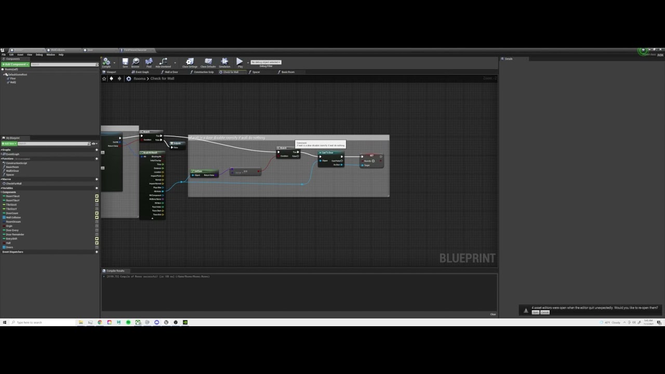This screenshot has height=374, width=665.
Task: Click the Windows taskbar search box
Action: coord(43,322)
